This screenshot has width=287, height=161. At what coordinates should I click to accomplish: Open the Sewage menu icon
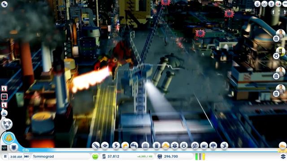134,146
